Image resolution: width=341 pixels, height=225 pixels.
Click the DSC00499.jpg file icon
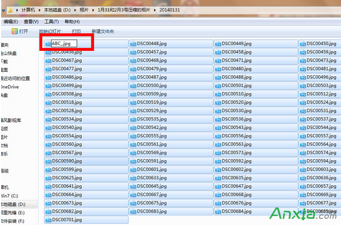[48, 86]
